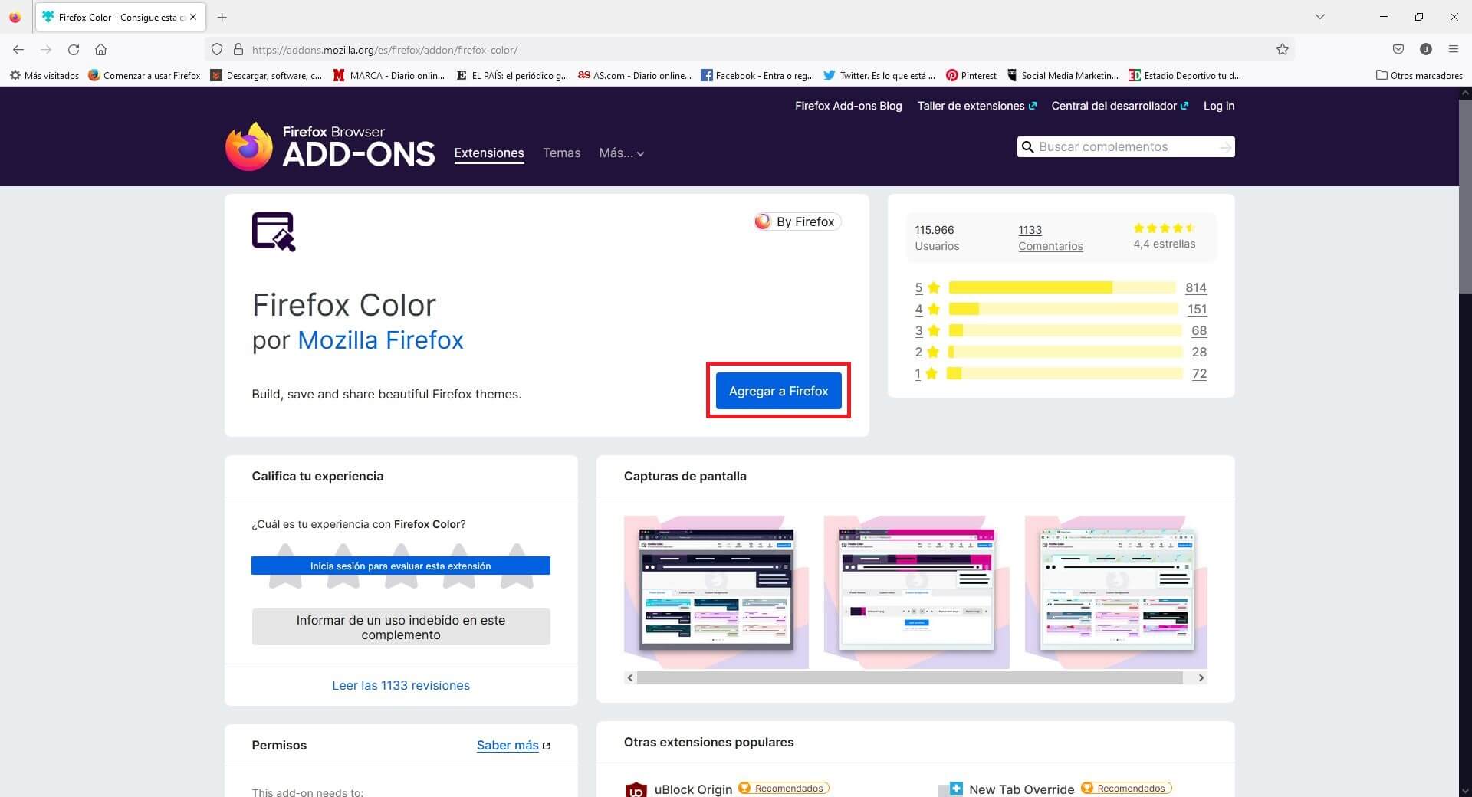Click the Firefox Color extension icon

point(274,231)
